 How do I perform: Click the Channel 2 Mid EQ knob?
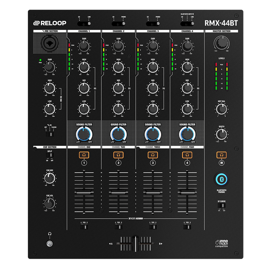pos(118,88)
